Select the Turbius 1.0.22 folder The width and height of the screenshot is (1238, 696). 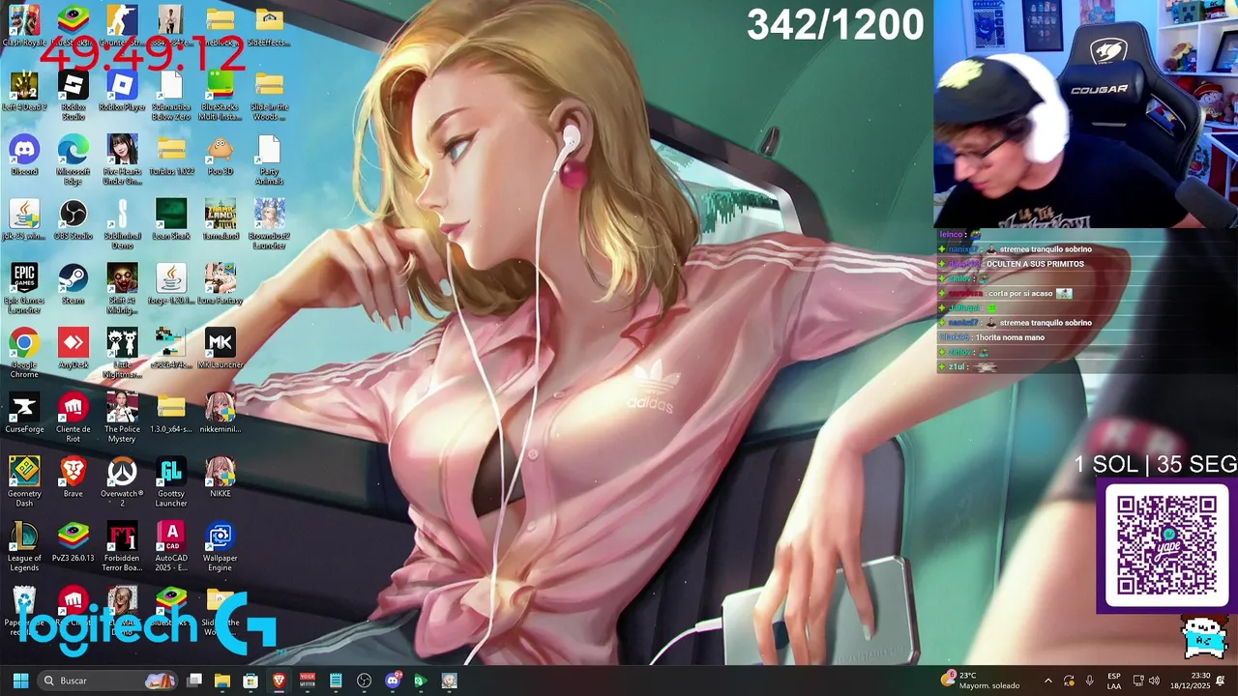point(171,156)
